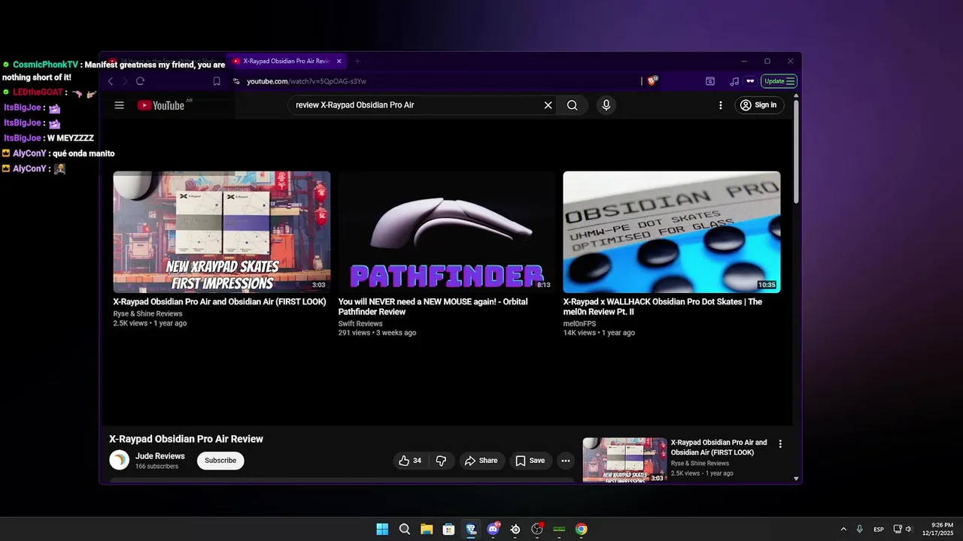Open X-Raypad Obsidian Pro Air FIRST LOOK title

220,302
